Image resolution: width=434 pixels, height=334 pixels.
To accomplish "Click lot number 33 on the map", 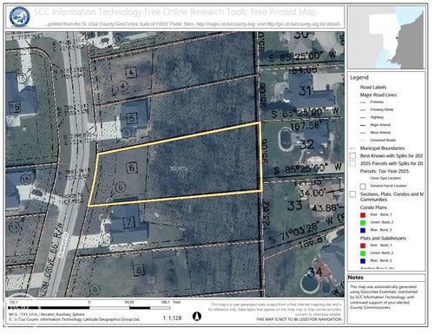I will pos(294,206).
